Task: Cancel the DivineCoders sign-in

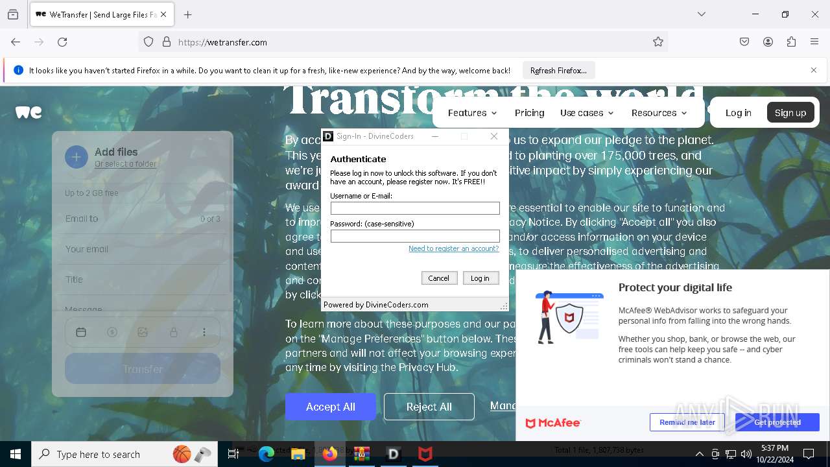Action: [x=438, y=278]
